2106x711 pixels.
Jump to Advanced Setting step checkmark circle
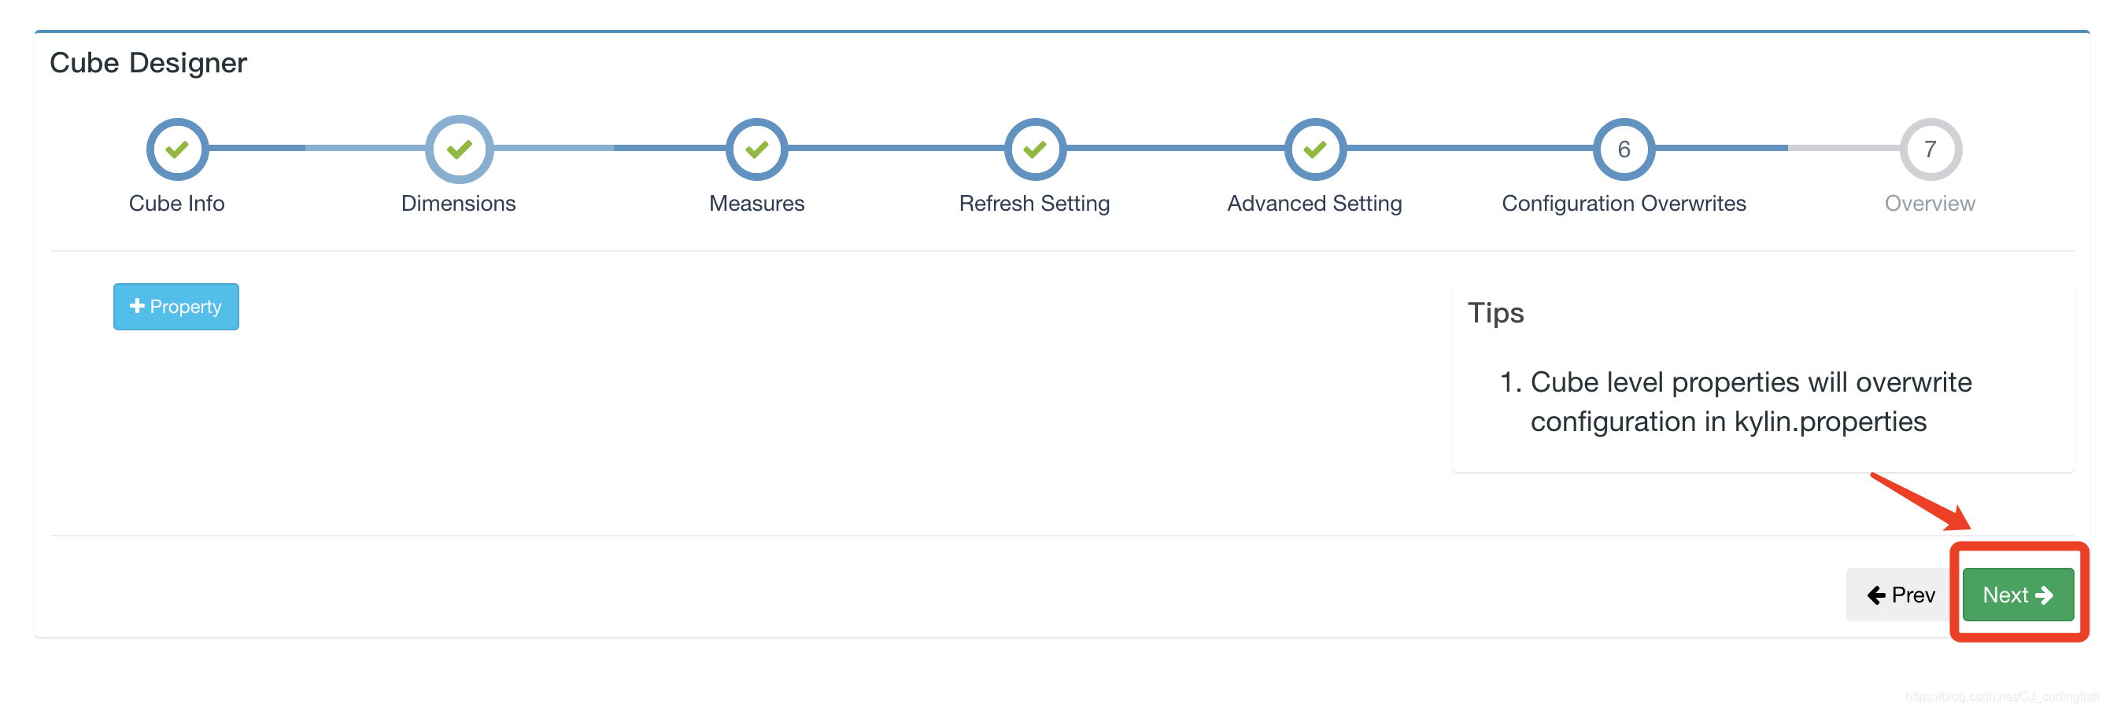1314,149
